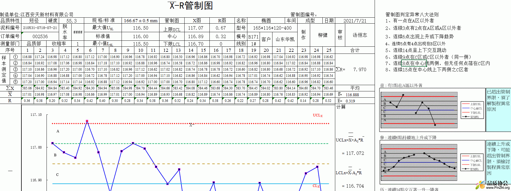Click the ΣX value 585.40 for sample 4
511x191 pixels.
(x=65, y=88)
